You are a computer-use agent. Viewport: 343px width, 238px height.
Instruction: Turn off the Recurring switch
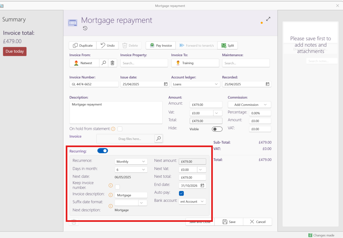point(103,151)
